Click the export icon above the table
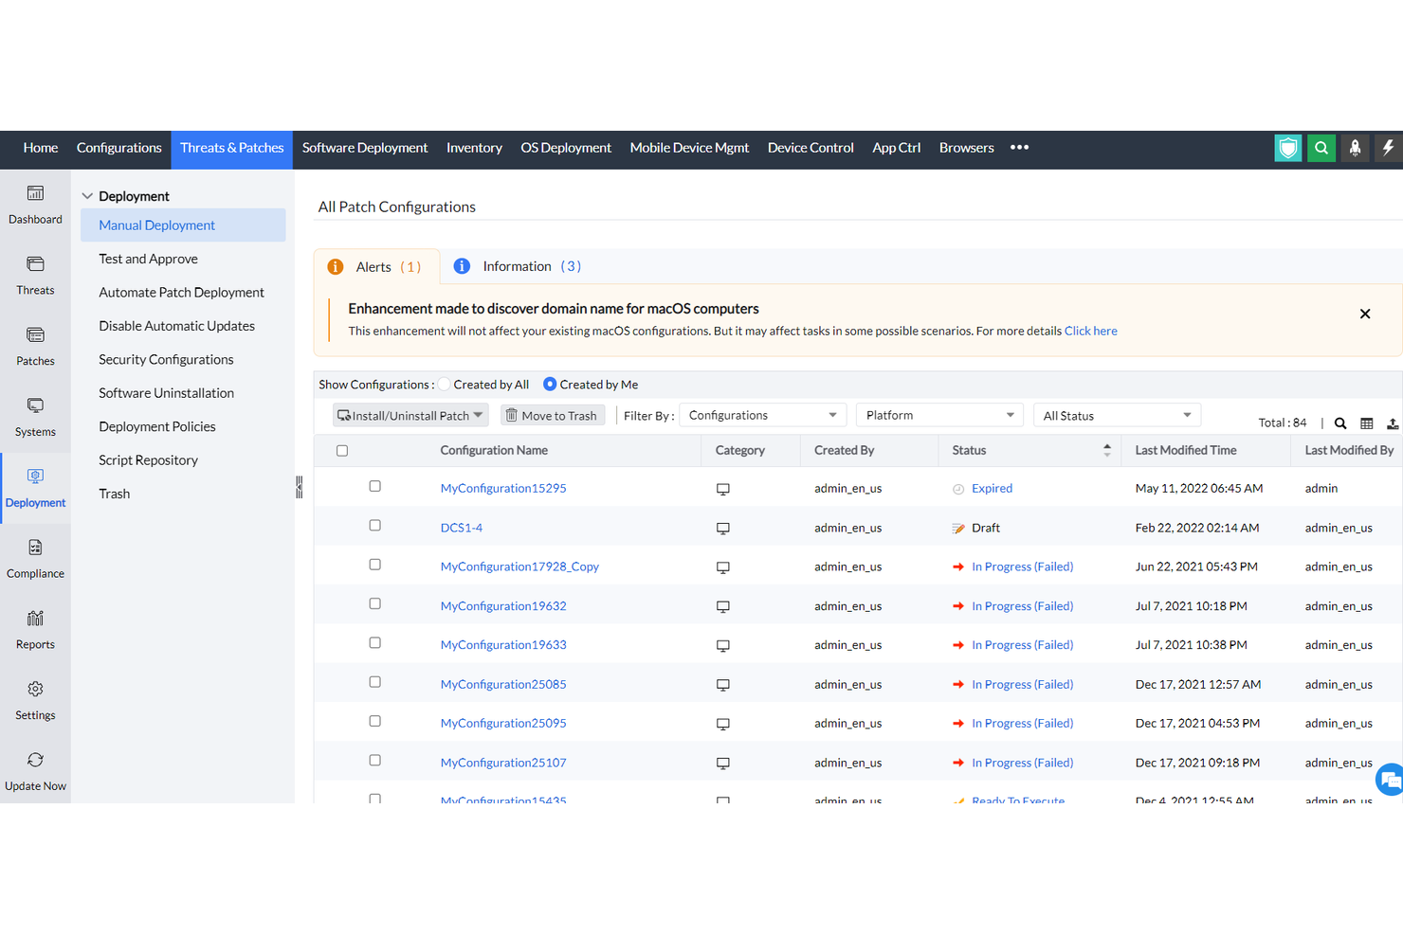This screenshot has width=1403, height=935. 1393,423
